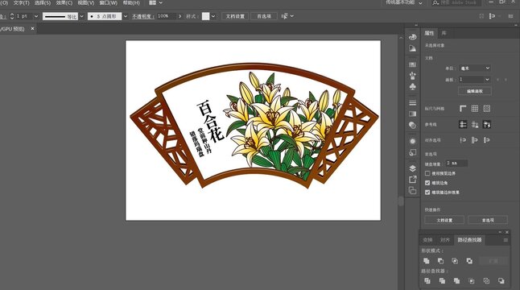Switch to the 对齐 Align tab
The image size is (520, 290).
click(444, 240)
